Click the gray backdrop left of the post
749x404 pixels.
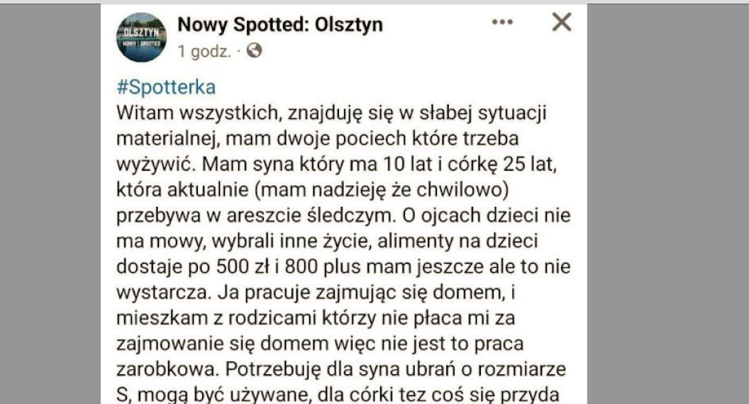[50, 213]
